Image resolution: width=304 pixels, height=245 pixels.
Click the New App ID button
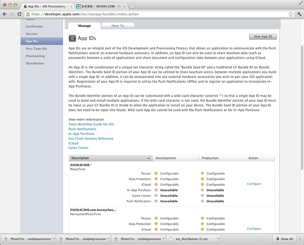[x=263, y=36]
